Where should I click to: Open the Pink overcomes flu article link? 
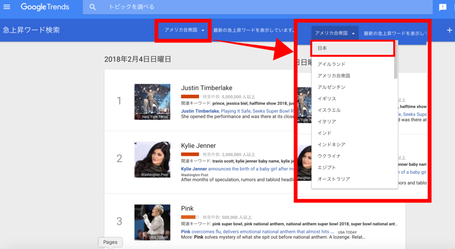pyautogui.click(x=258, y=232)
